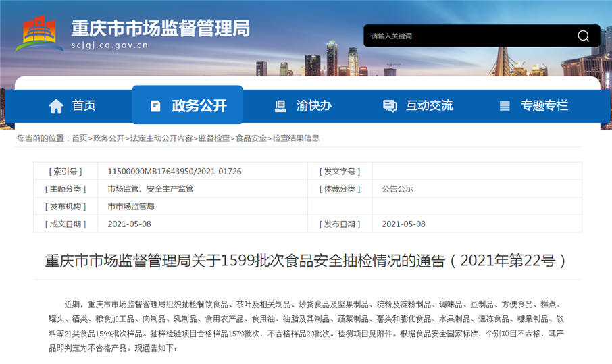This screenshot has width=612, height=364.
Task: Open the 专题专栏 navigation tab
Action: 534,106
